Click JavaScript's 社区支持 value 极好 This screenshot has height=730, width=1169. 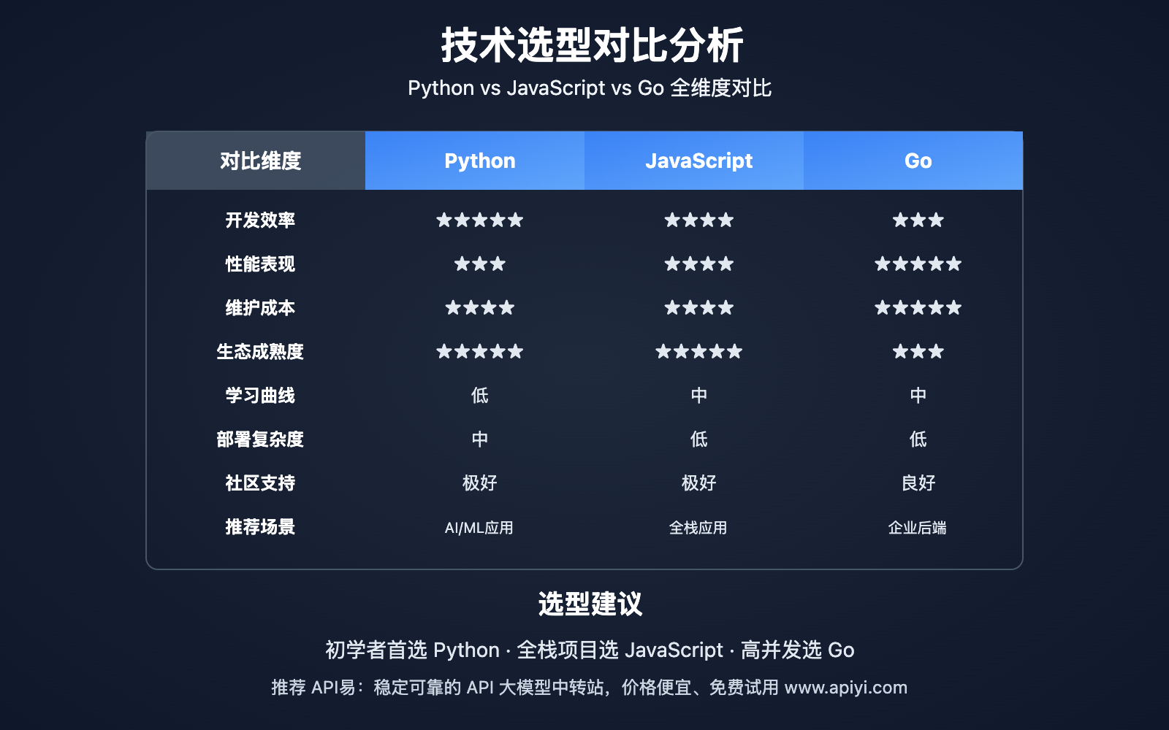tap(699, 483)
